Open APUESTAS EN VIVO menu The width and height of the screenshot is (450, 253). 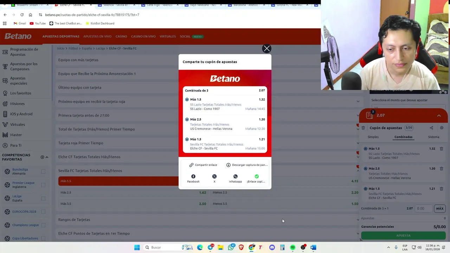pyautogui.click(x=97, y=37)
